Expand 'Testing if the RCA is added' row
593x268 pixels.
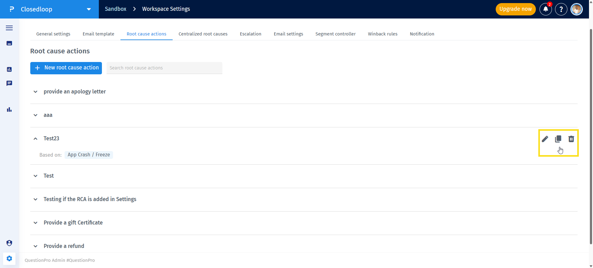coord(36,200)
